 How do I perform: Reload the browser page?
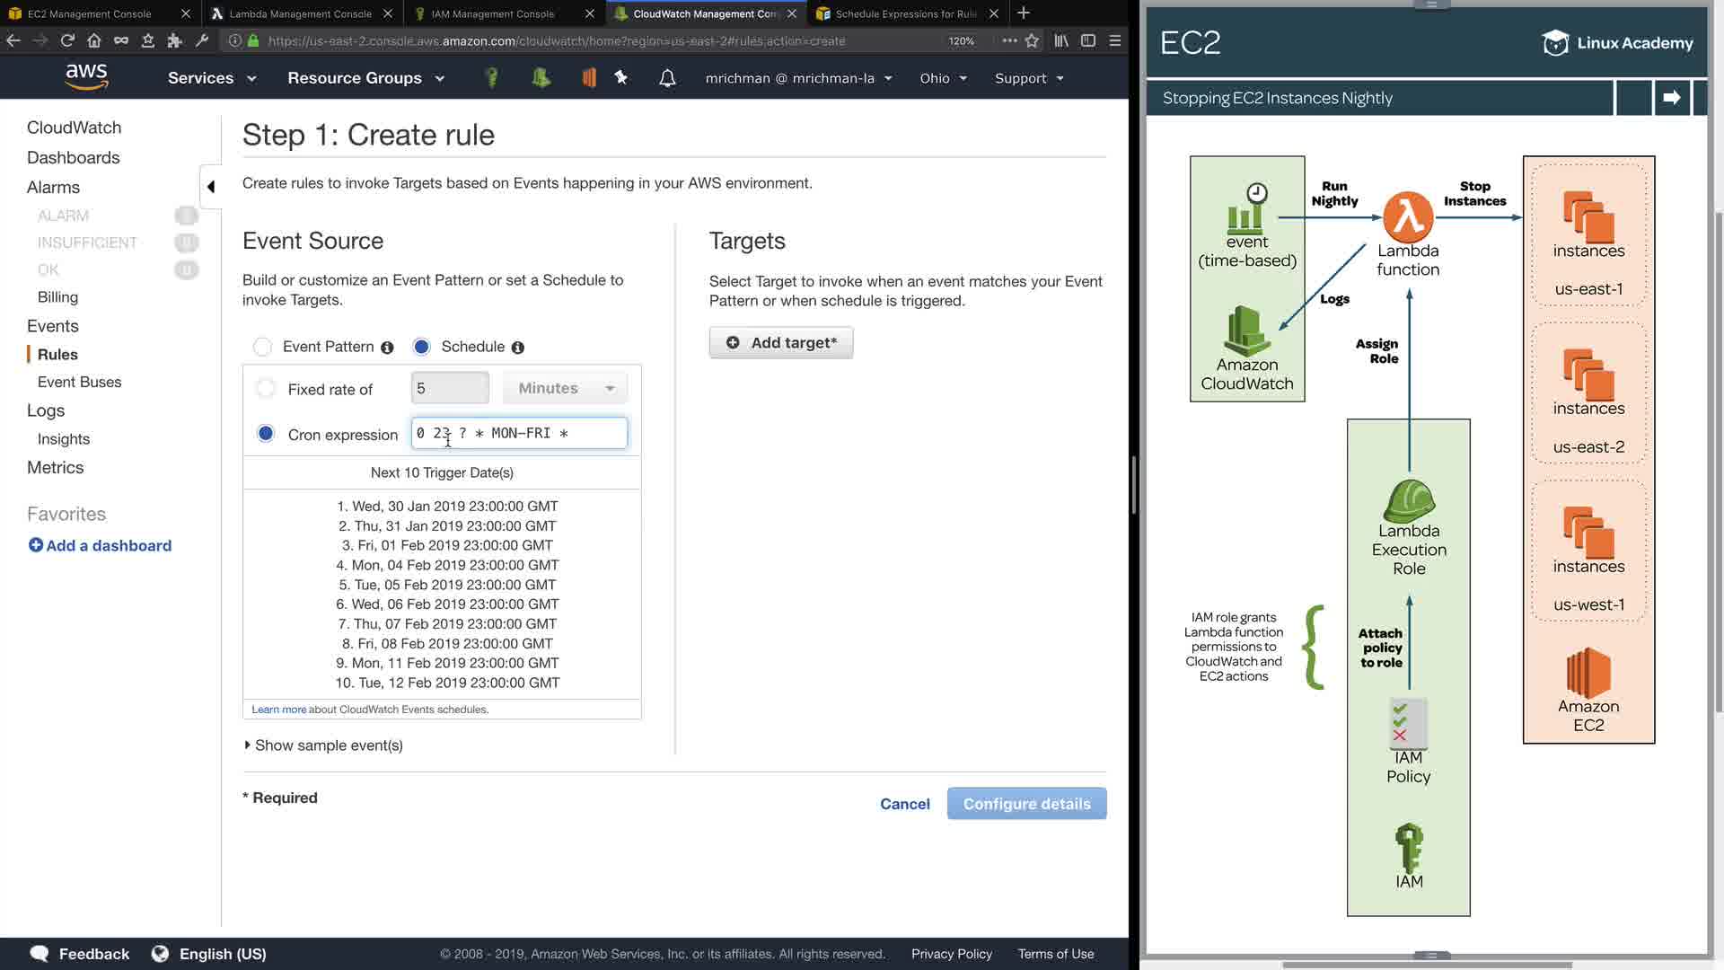(x=67, y=40)
